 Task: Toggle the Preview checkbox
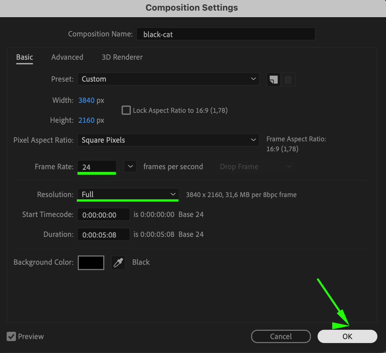(x=11, y=336)
